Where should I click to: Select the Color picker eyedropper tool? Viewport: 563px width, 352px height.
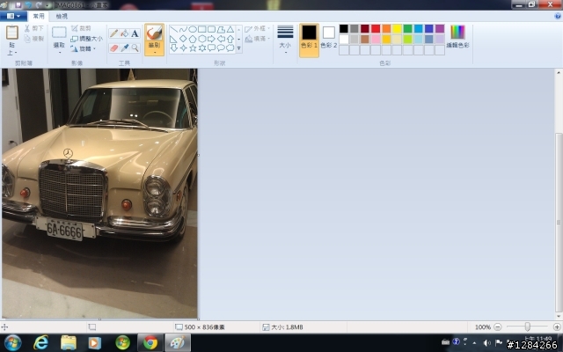pyautogui.click(x=124, y=48)
